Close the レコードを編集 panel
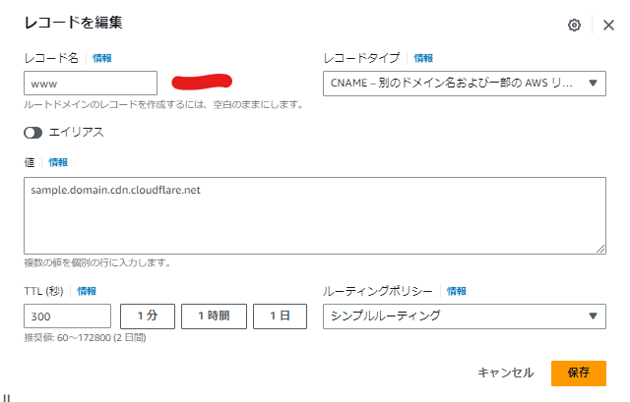Viewport: 630px width, 402px height. click(608, 25)
